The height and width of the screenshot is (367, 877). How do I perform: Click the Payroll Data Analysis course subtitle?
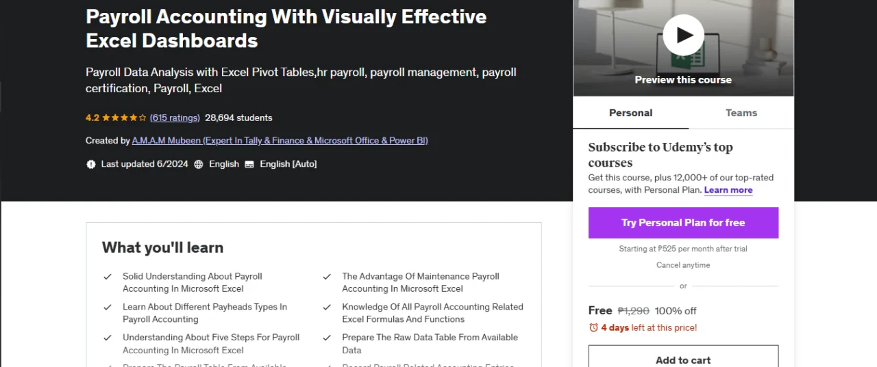[x=301, y=80]
